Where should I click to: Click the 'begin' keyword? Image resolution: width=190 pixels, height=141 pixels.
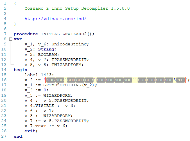[21, 70]
